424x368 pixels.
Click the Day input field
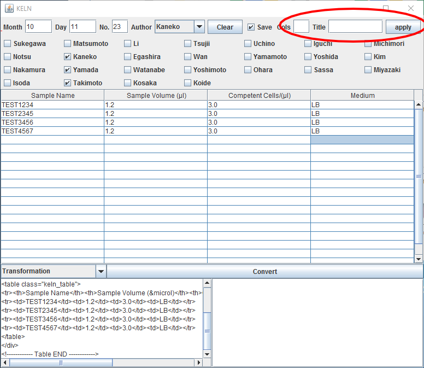pos(83,26)
